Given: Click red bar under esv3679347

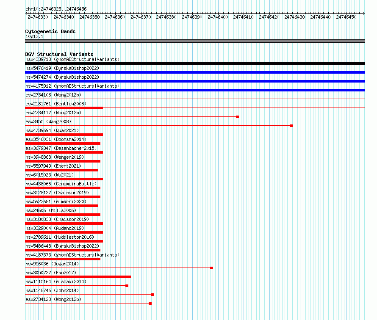Looking at the screenshot, I should (64, 152).
